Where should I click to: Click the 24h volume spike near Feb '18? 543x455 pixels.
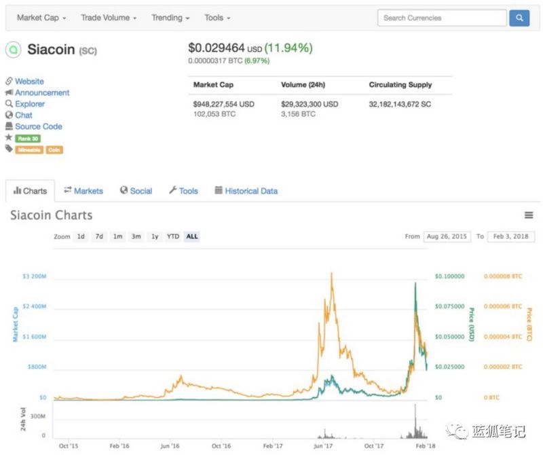[x=415, y=421]
